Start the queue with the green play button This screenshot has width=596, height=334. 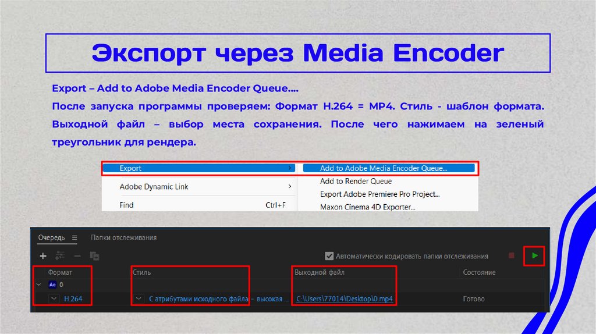pyautogui.click(x=535, y=255)
